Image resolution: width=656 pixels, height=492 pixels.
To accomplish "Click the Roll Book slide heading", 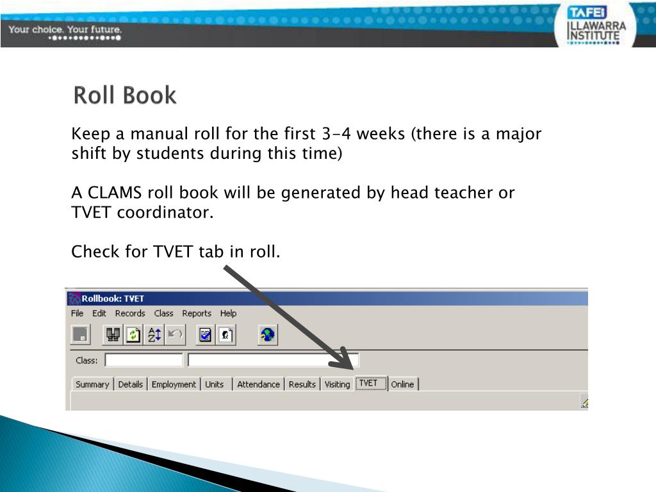I will [125, 95].
